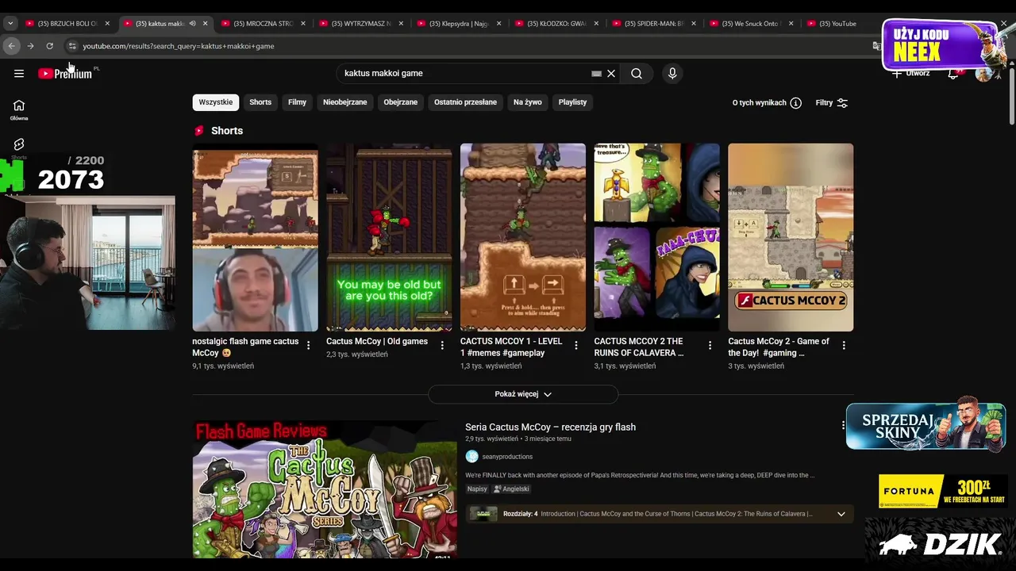
Task: Open seanyproductions channel name link
Action: pos(507,457)
